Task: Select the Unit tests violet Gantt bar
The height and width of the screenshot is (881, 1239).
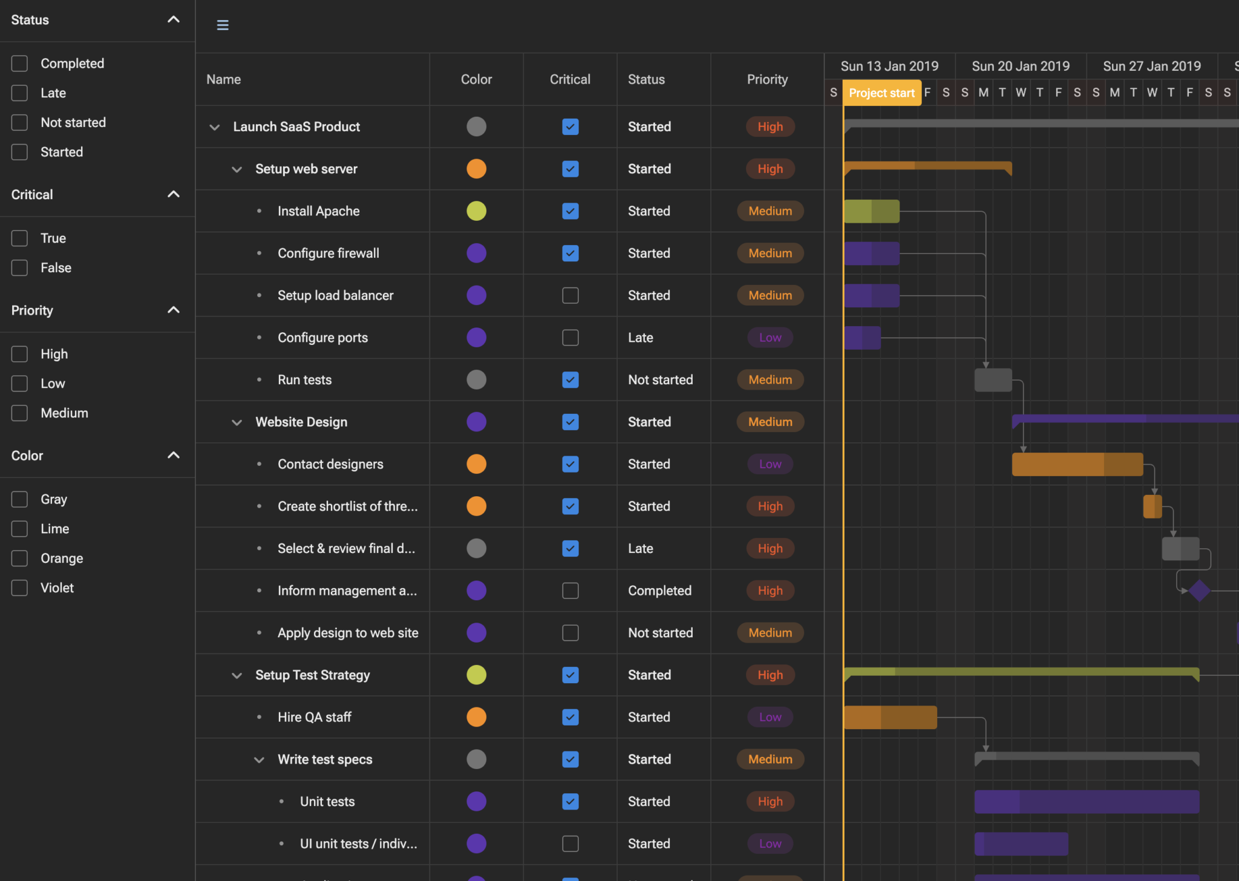Action: coord(1086,802)
